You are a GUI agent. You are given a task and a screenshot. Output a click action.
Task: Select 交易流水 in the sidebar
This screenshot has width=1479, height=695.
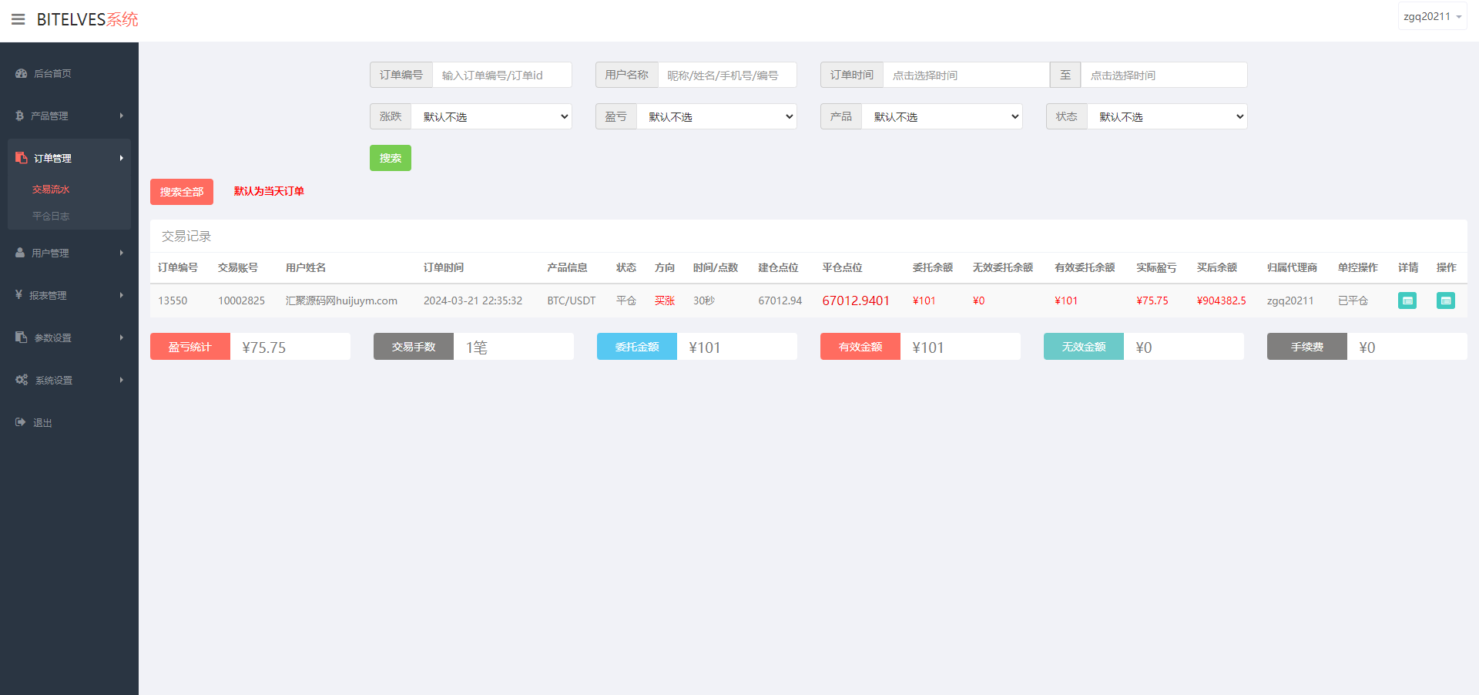(x=51, y=190)
